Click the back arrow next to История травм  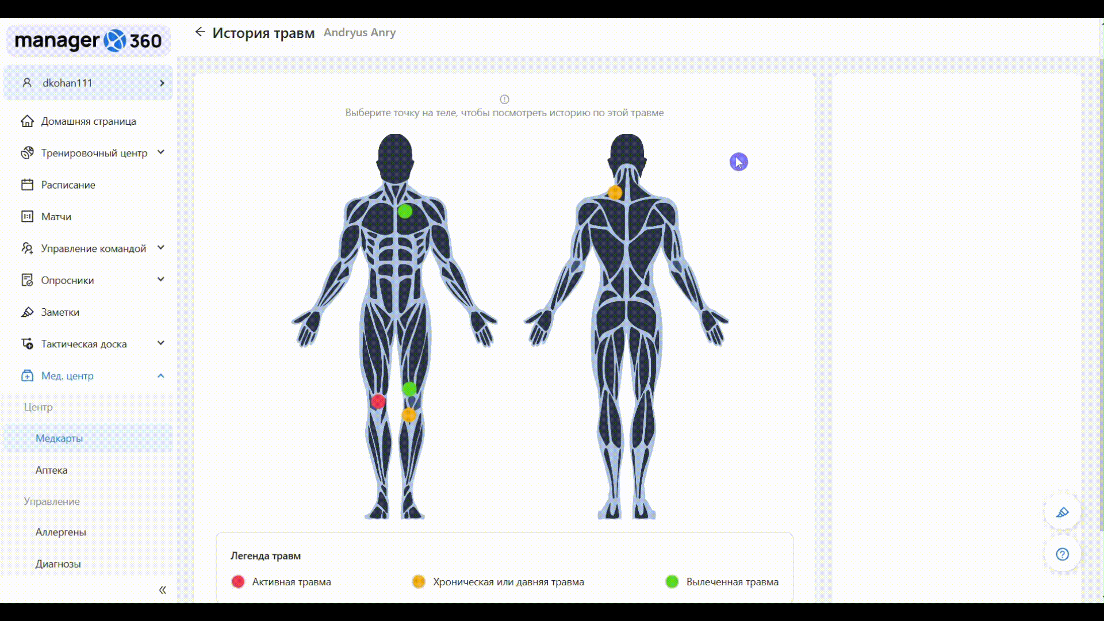[200, 32]
